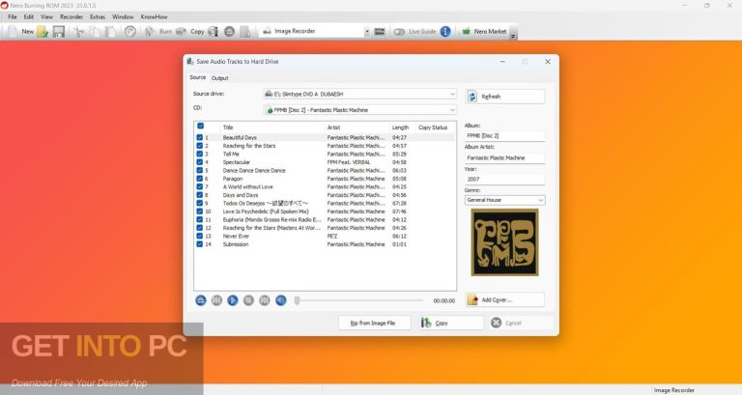
Task: Uncheck track 6 Paragon
Action: point(199,179)
